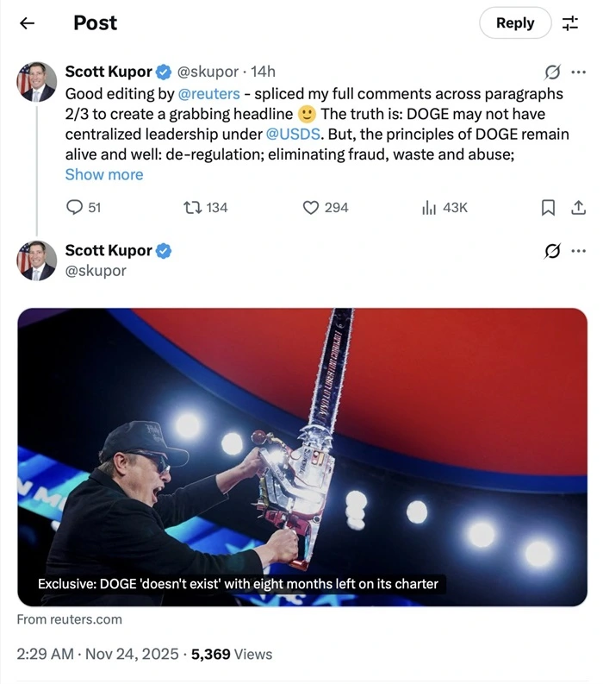Go back using the left arrow
Viewport: 603px width, 684px height.
(x=27, y=23)
